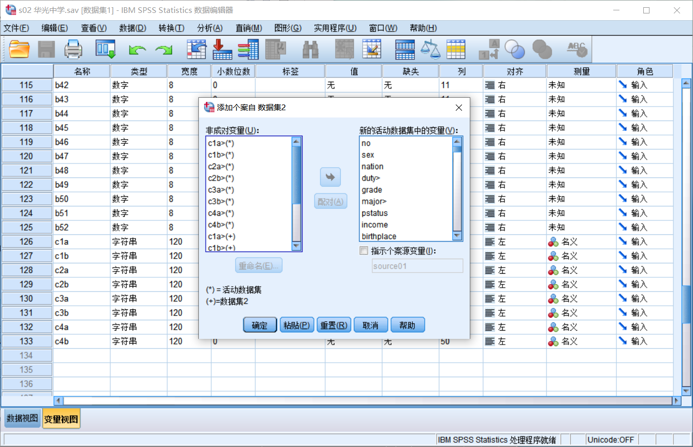
Task: Recall recently used dialogs from the toolbar
Action: click(x=105, y=49)
